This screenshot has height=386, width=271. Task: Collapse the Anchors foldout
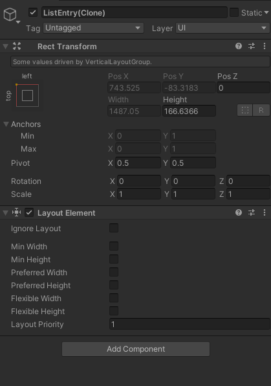pos(6,124)
